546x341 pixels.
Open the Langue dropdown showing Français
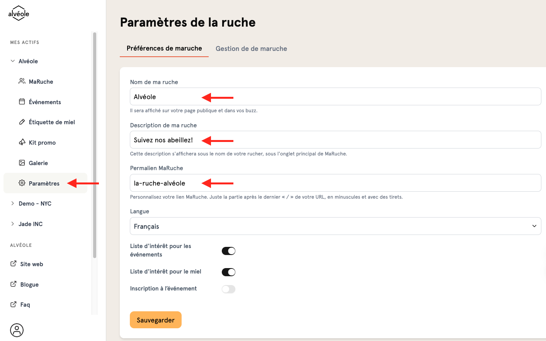pyautogui.click(x=335, y=226)
